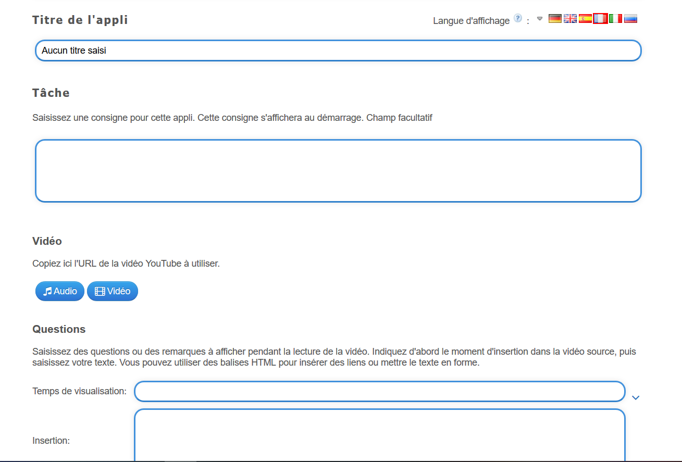Focus the Insertion text area

pyautogui.click(x=380, y=435)
